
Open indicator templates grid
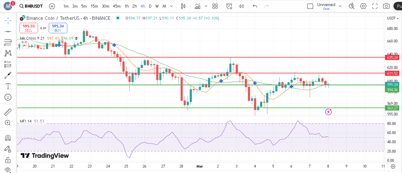(x=215, y=6)
